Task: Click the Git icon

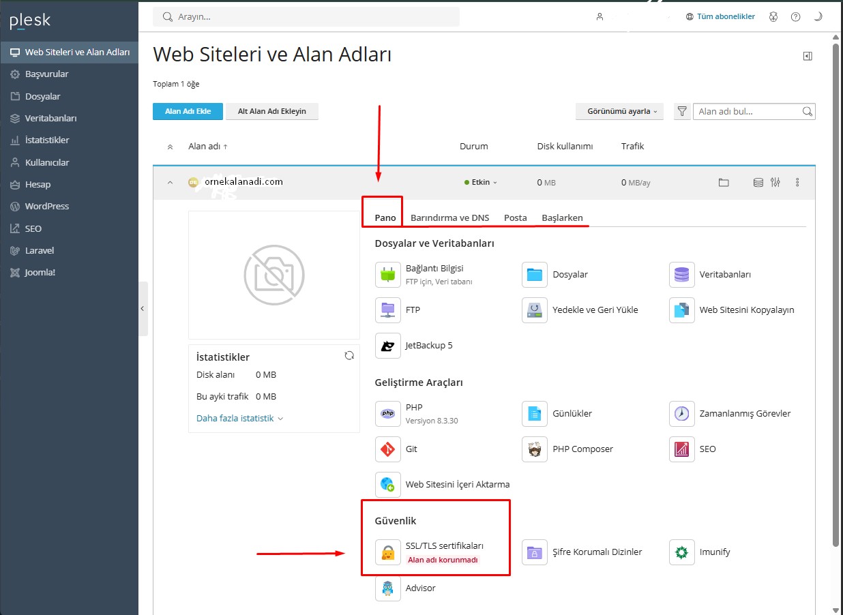Action: (388, 449)
